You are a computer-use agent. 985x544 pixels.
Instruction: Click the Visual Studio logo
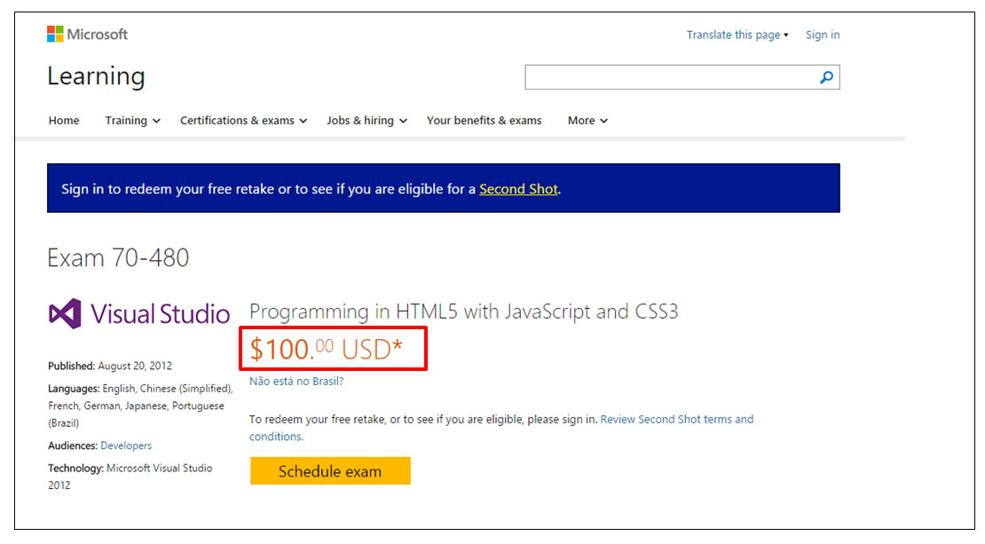point(138,313)
